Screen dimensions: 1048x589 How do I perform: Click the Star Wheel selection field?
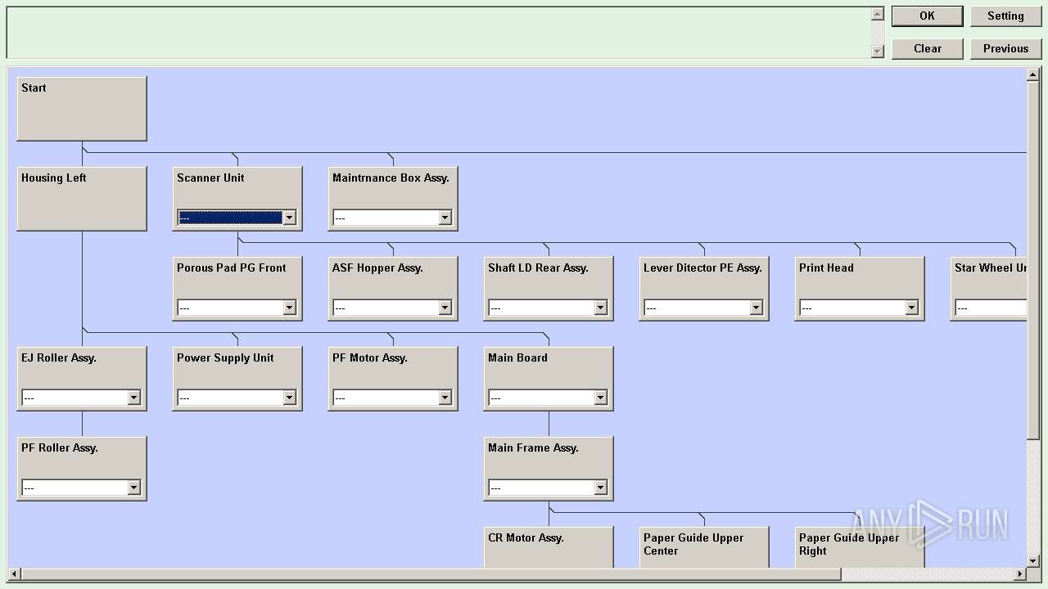point(991,308)
